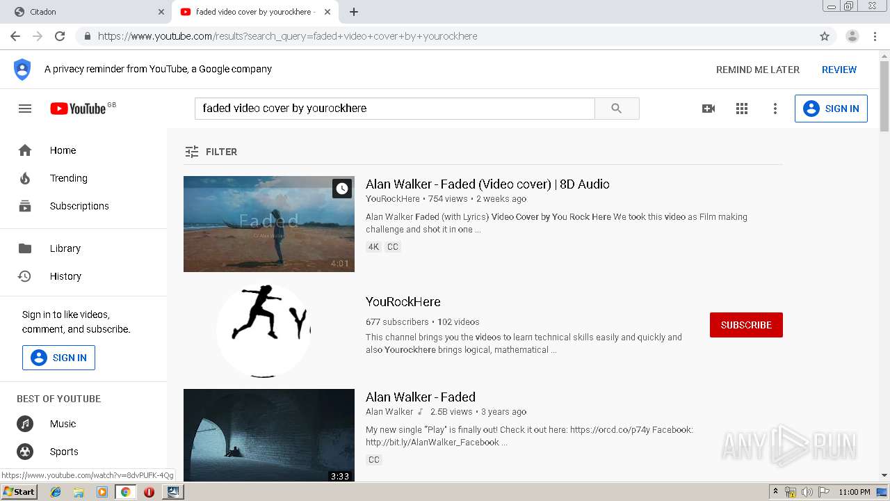Open Chrome from the taskbar
Viewport: 890px width, 501px height.
125,492
